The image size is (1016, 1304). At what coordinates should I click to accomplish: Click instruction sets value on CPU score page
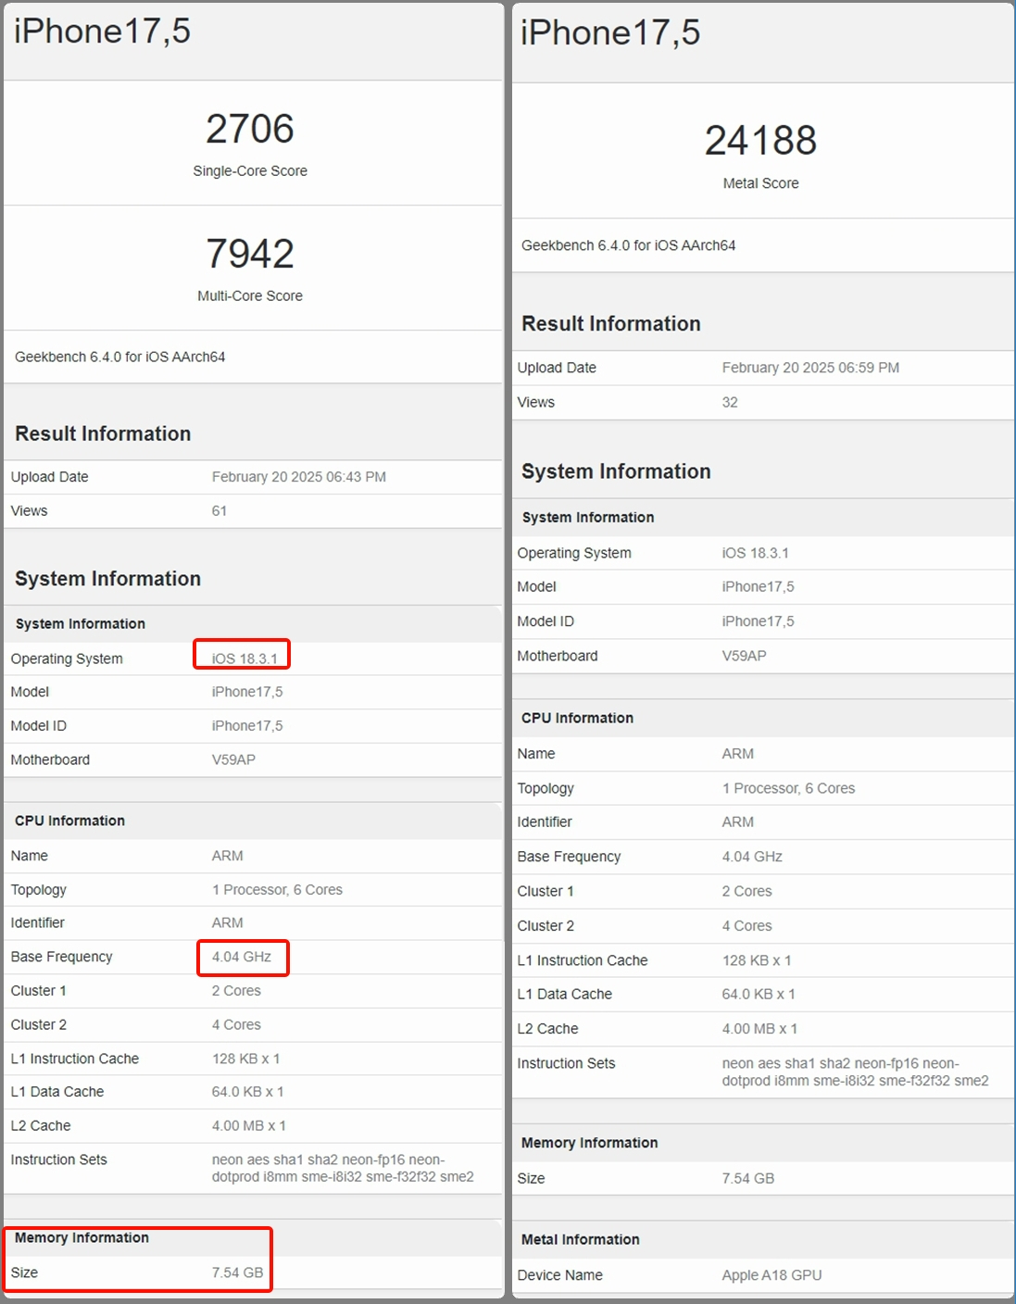coord(343,1168)
